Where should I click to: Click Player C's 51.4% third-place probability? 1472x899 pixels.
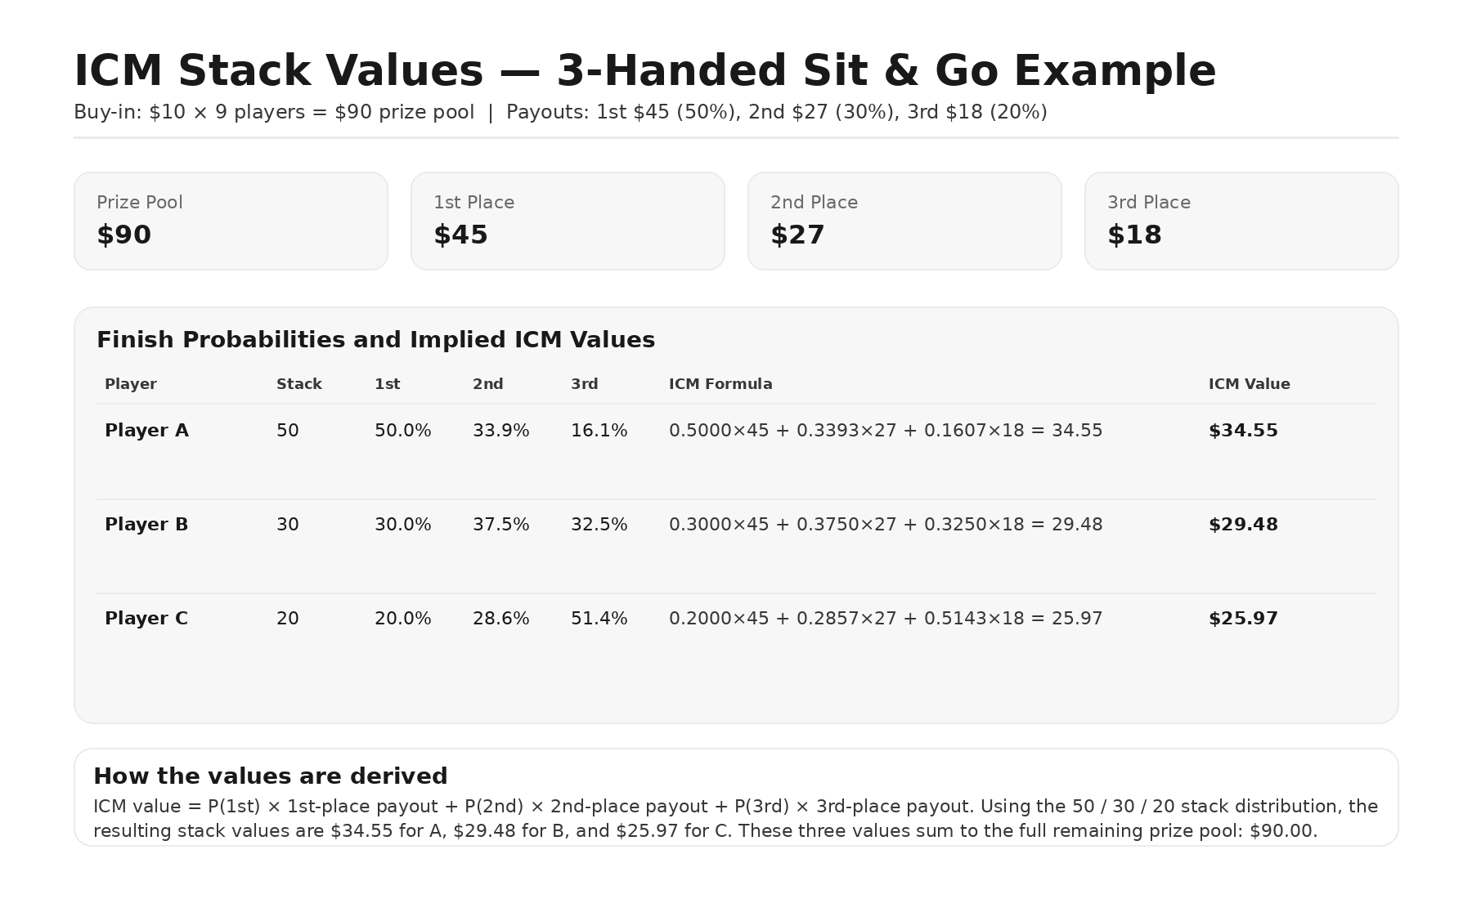click(599, 619)
